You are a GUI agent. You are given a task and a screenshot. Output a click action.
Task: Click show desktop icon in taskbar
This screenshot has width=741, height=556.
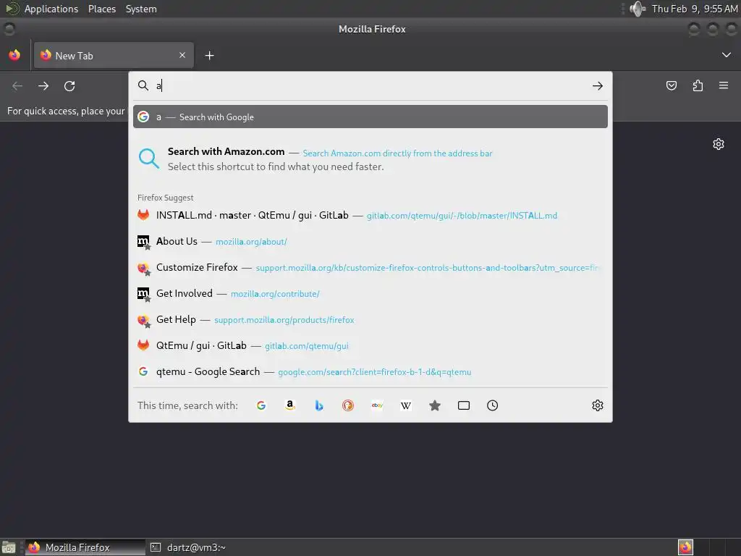9,547
